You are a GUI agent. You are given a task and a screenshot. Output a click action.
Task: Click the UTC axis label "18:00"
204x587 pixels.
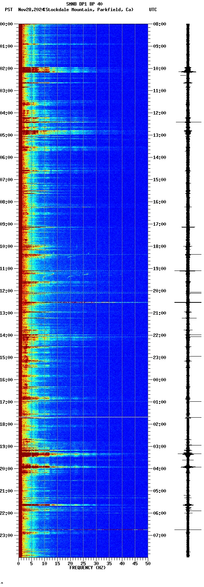160,246
